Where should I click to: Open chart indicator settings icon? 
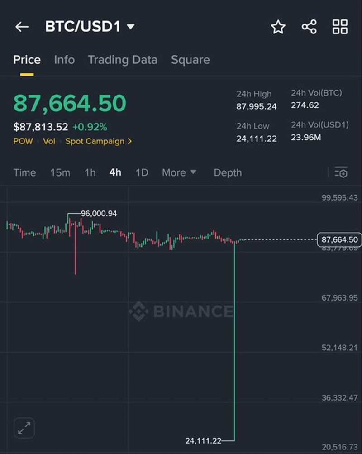tap(341, 172)
